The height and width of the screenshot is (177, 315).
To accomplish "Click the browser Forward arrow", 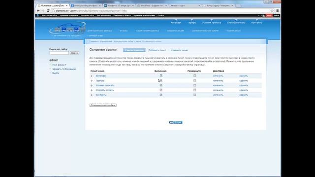I will (x=43, y=11).
